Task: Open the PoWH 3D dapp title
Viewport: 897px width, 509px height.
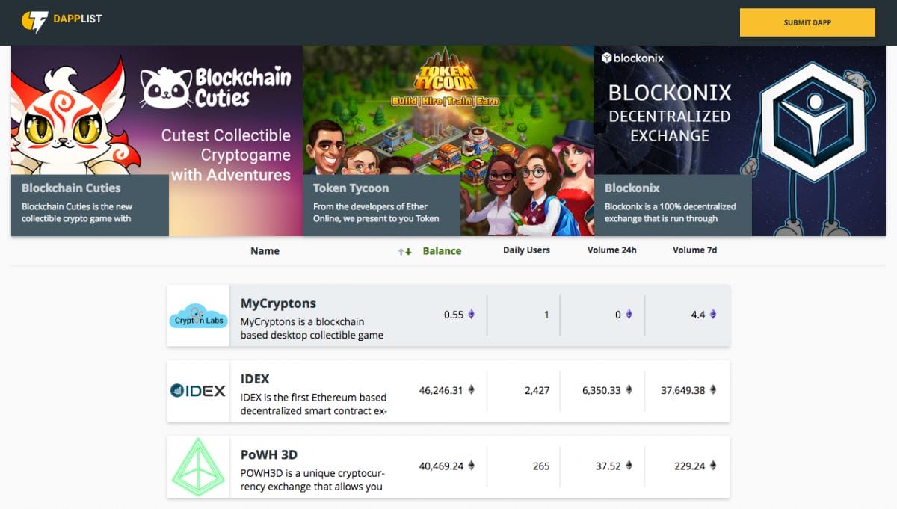Action: 269,454
